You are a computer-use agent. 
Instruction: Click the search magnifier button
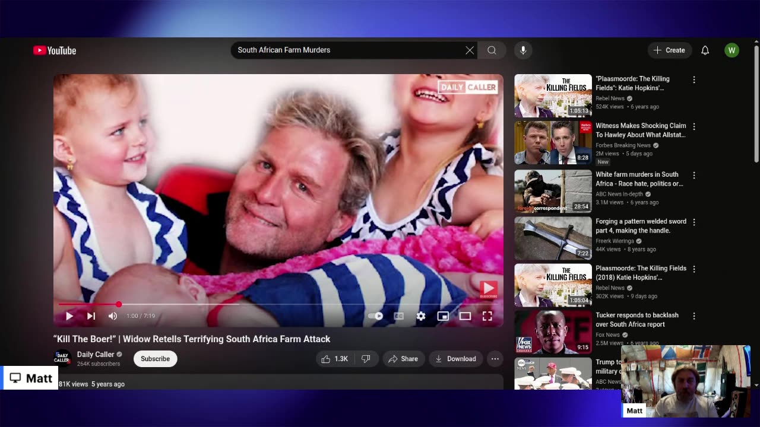[492, 50]
